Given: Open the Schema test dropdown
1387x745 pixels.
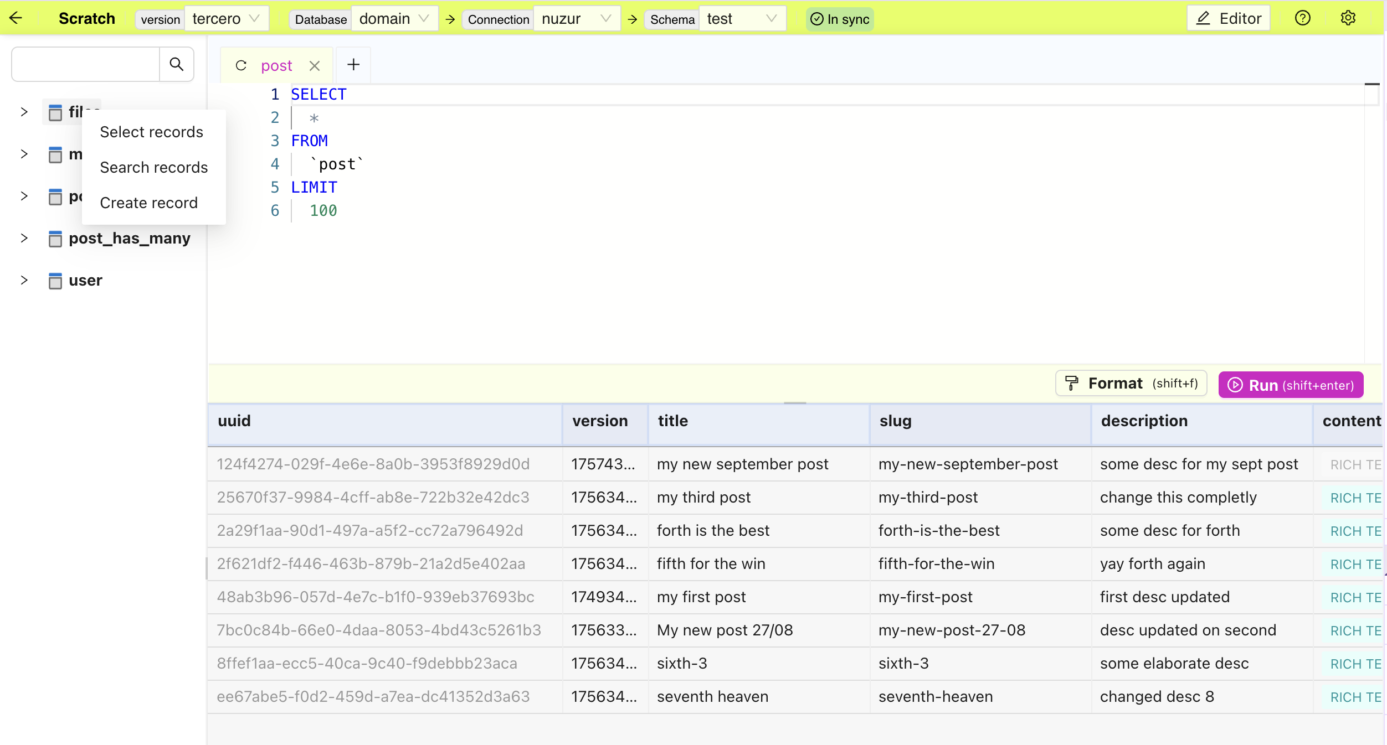Looking at the screenshot, I should 742,19.
